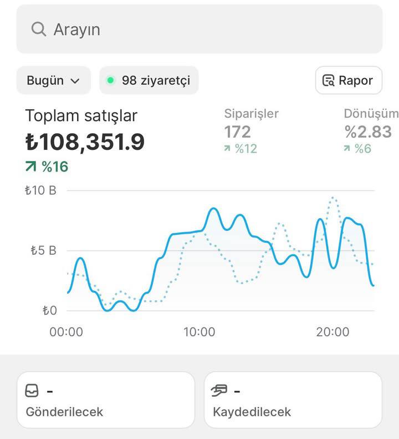Open the Rapor text label
This screenshot has width=399, height=439.
pos(356,80)
